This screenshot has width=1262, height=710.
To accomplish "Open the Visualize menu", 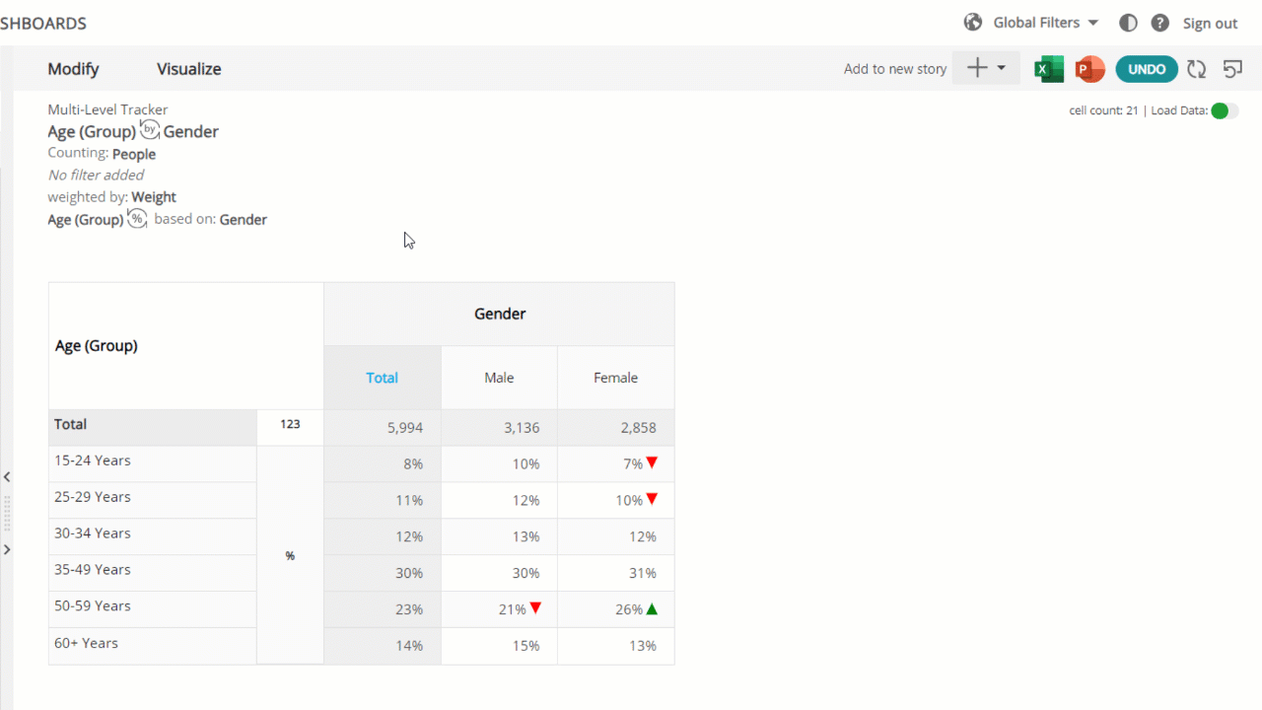I will 189,69.
